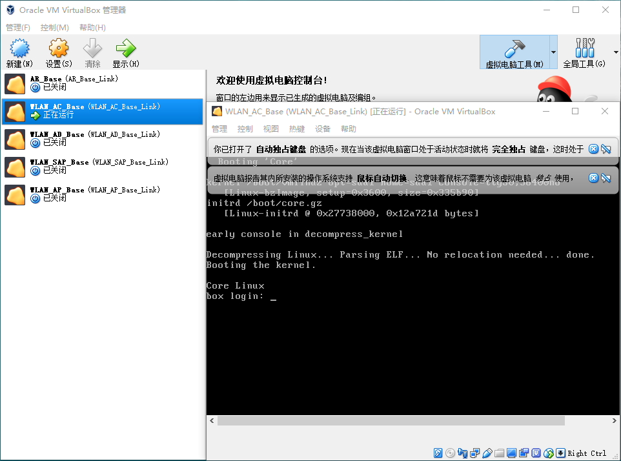Open 帮助 menu in the VM window

pos(349,128)
